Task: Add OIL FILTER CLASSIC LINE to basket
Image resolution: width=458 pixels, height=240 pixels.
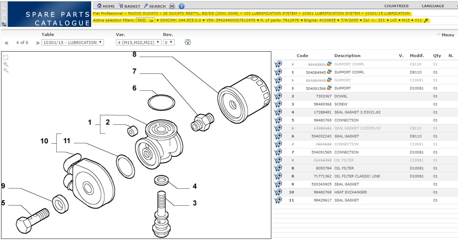Action: click(278, 176)
